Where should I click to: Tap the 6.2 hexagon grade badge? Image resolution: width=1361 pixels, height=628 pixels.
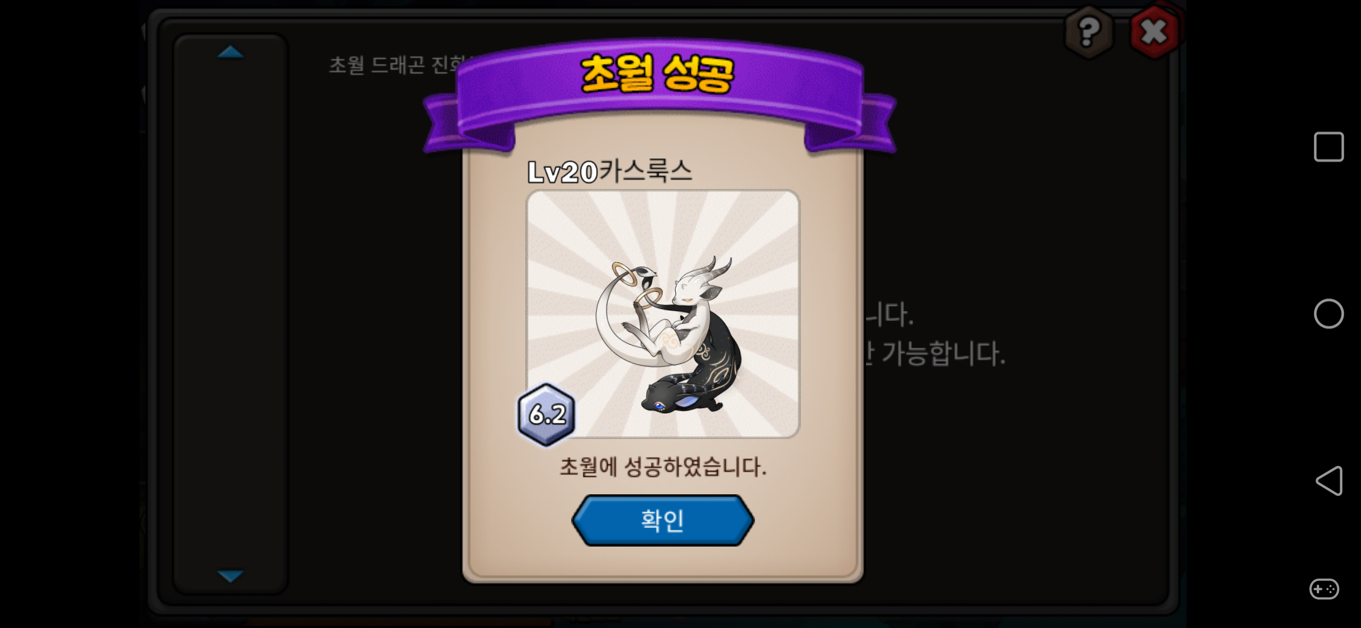pos(546,415)
